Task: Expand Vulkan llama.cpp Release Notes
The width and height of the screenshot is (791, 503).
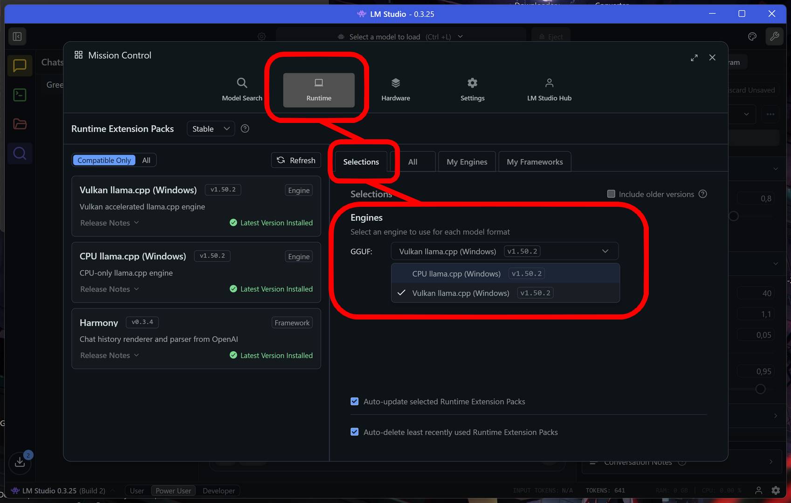Action: click(x=110, y=223)
